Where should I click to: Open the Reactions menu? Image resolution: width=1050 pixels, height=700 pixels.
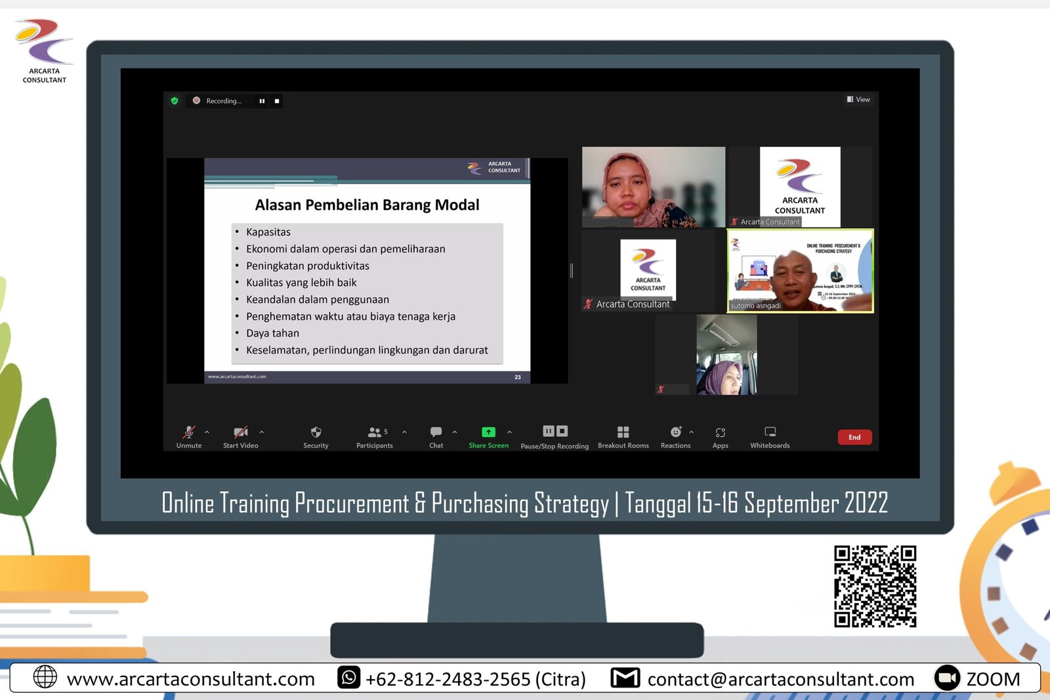(x=675, y=432)
